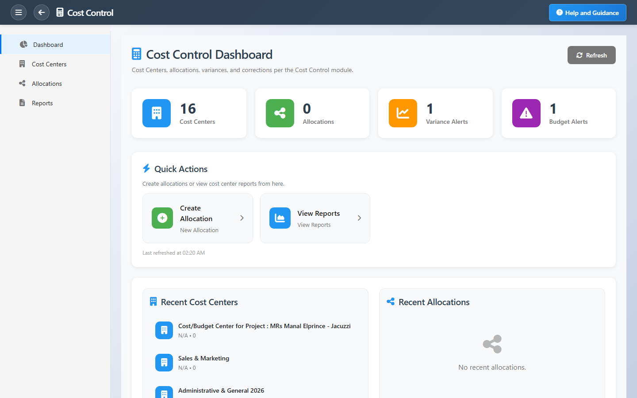Click the purple Budget Alerts warning icon
The width and height of the screenshot is (637, 398).
pyautogui.click(x=526, y=113)
